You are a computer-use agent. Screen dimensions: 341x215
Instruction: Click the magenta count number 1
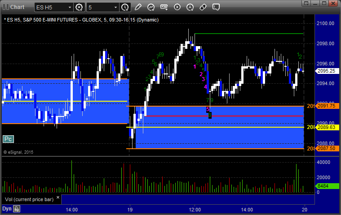[x=195, y=67]
